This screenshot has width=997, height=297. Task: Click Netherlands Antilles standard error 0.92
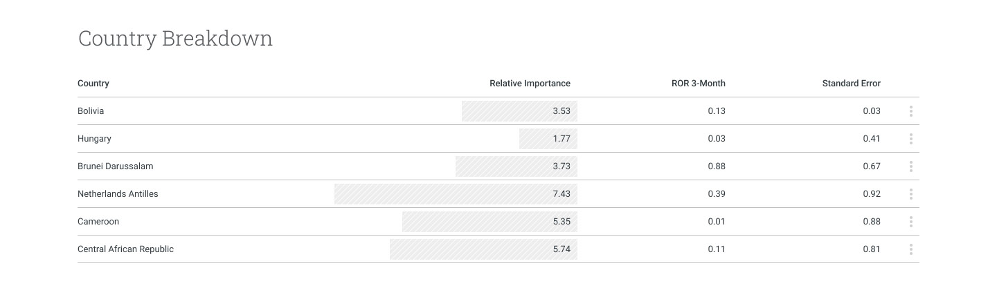click(872, 194)
